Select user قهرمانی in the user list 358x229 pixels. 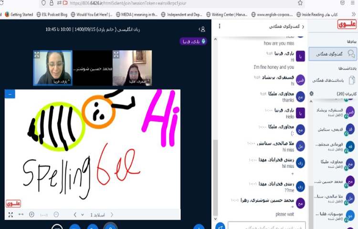point(334,146)
